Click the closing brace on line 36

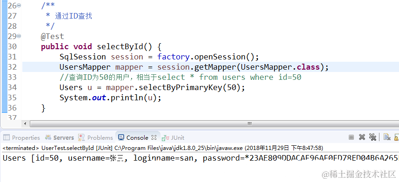(x=43, y=108)
